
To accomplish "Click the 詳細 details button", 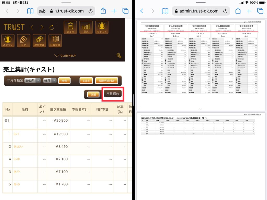I will (x=93, y=94).
